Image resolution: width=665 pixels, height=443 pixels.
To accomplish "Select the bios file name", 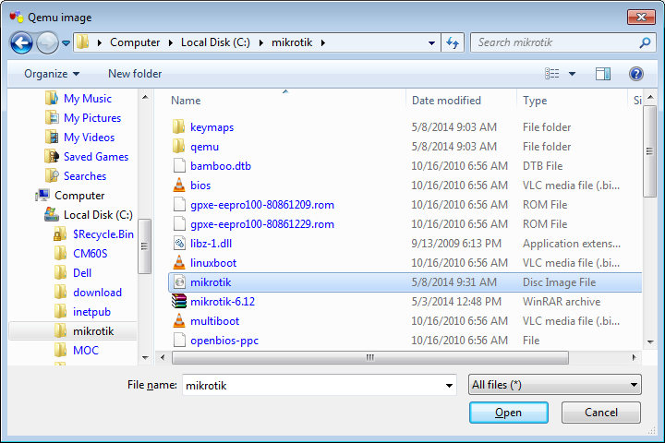I will (x=200, y=186).
